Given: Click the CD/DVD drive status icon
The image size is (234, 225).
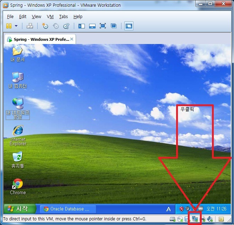Looking at the screenshot, I should point(180,219).
